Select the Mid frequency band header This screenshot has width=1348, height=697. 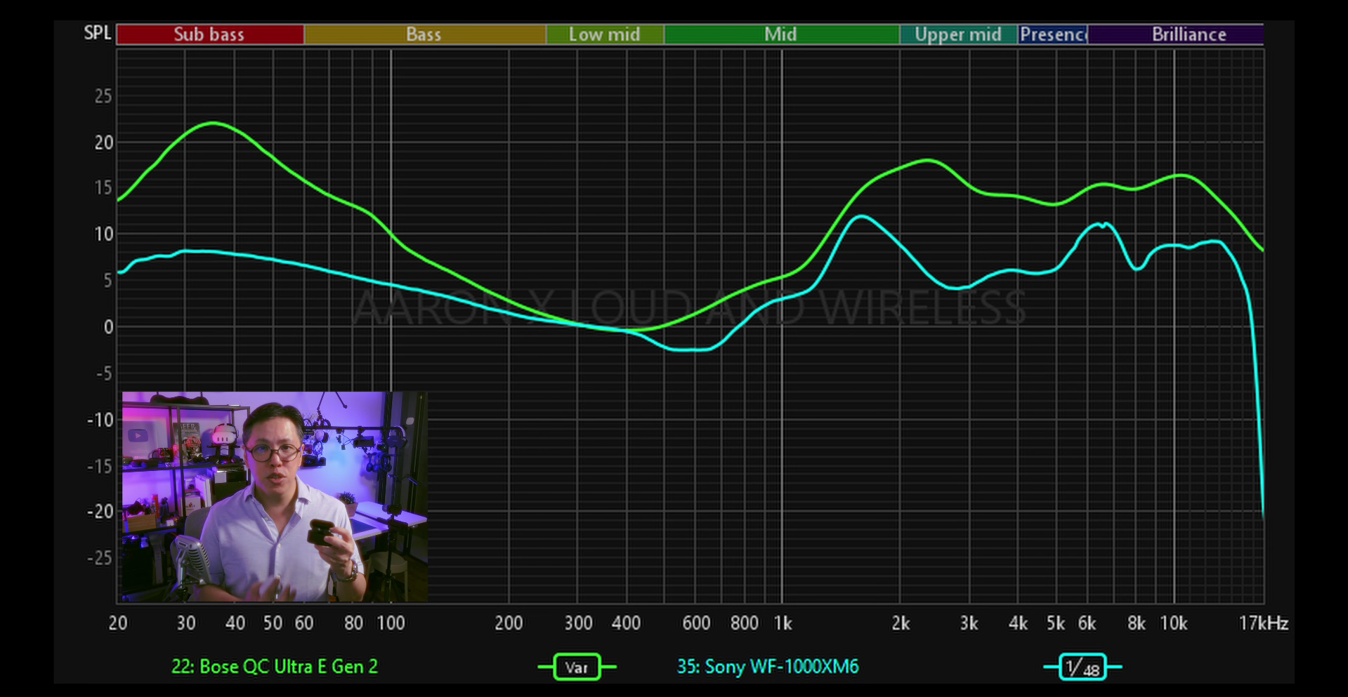[x=781, y=34]
